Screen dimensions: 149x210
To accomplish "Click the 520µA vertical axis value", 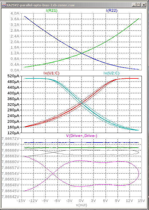I will click(x=14, y=76).
